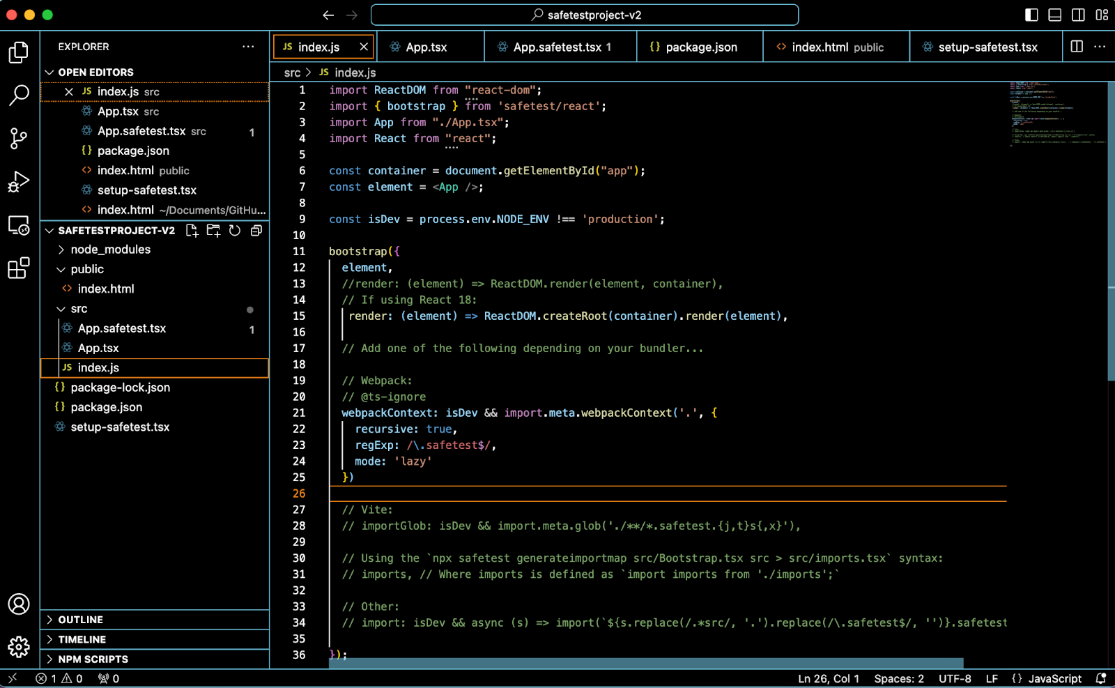Open Explorer more actions ellipsis
The width and height of the screenshot is (1115, 688).
point(248,47)
